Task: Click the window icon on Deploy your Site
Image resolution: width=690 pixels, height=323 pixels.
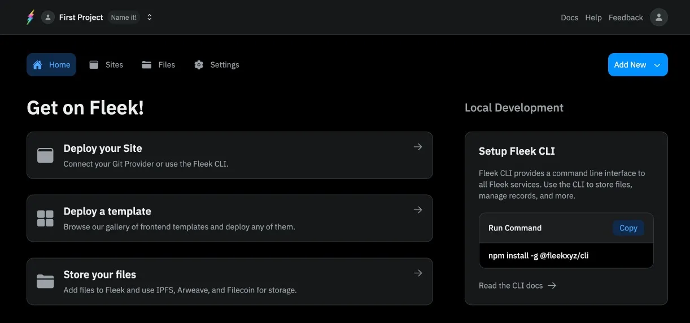Action: click(x=45, y=155)
